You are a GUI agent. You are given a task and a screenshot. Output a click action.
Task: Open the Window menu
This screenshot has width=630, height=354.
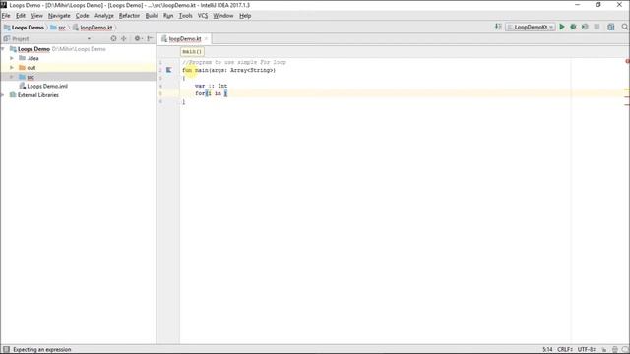(x=223, y=16)
